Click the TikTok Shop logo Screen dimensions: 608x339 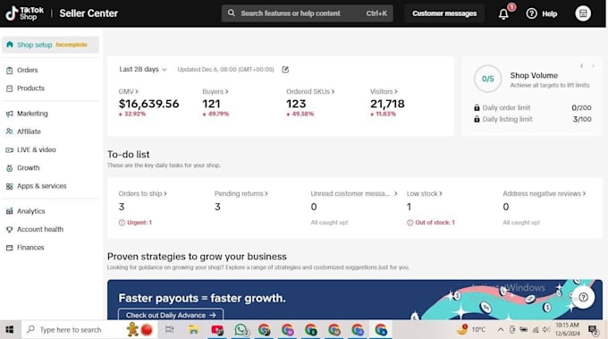tap(24, 13)
